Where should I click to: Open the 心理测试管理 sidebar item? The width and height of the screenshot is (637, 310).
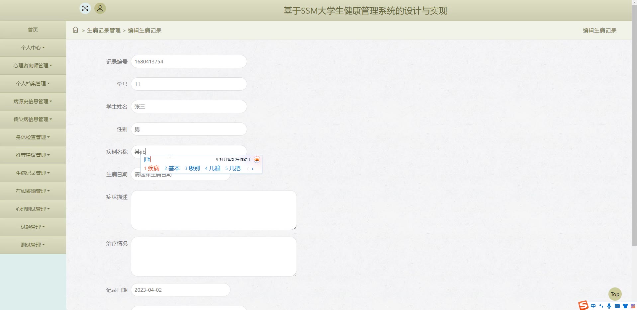click(x=33, y=209)
